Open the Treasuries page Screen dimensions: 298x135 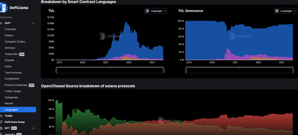click(x=11, y=54)
